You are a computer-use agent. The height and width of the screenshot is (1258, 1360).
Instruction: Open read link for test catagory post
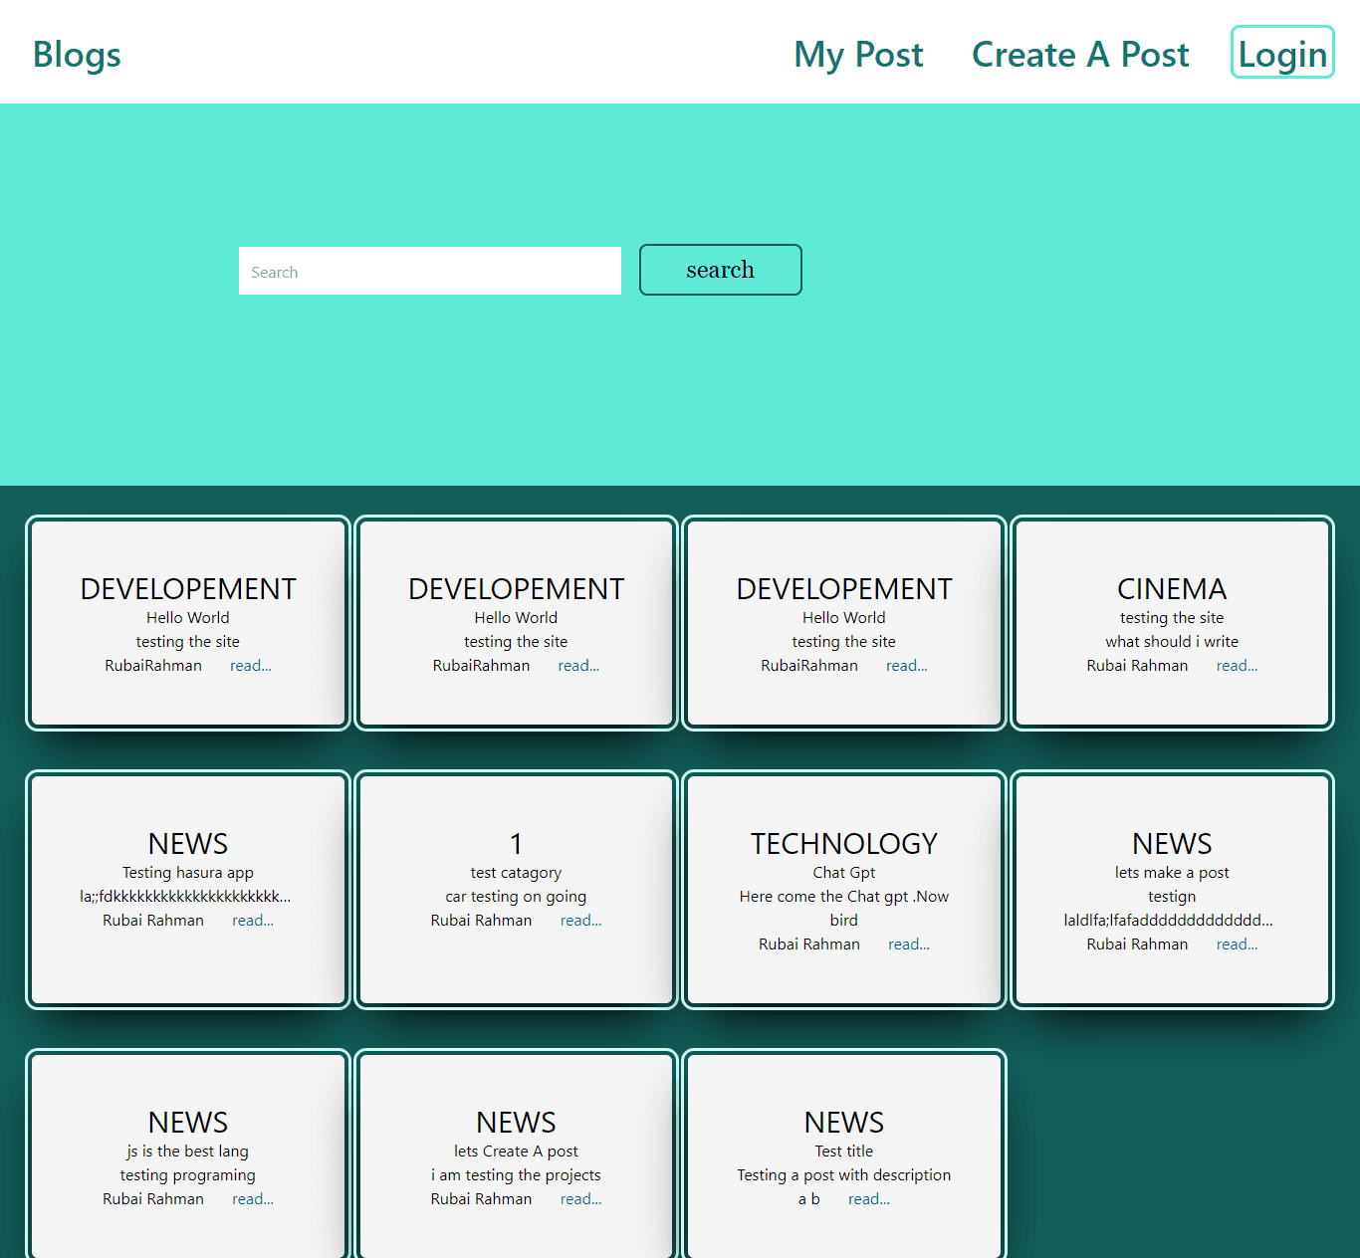(580, 921)
